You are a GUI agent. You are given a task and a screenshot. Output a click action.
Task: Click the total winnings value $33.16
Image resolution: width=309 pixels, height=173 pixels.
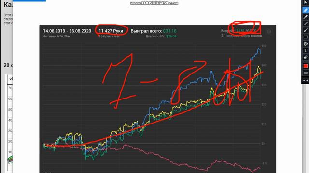pyautogui.click(x=169, y=31)
